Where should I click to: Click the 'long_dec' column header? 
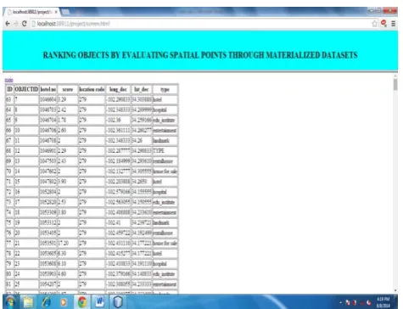pyautogui.click(x=118, y=89)
